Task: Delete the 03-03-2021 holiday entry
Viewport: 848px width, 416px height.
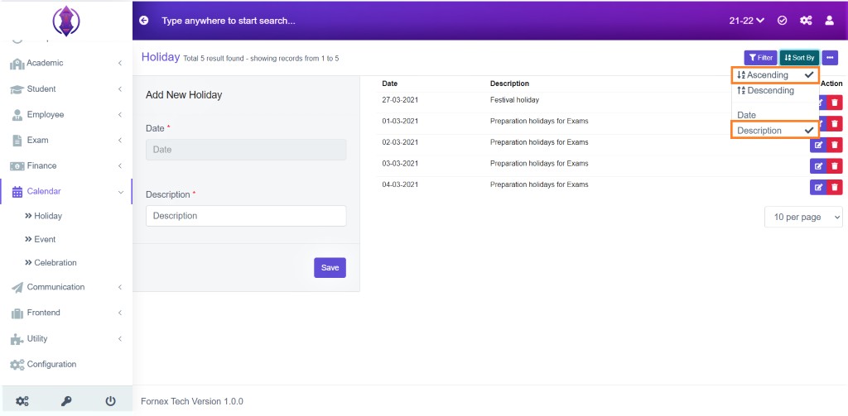Action: pos(835,166)
